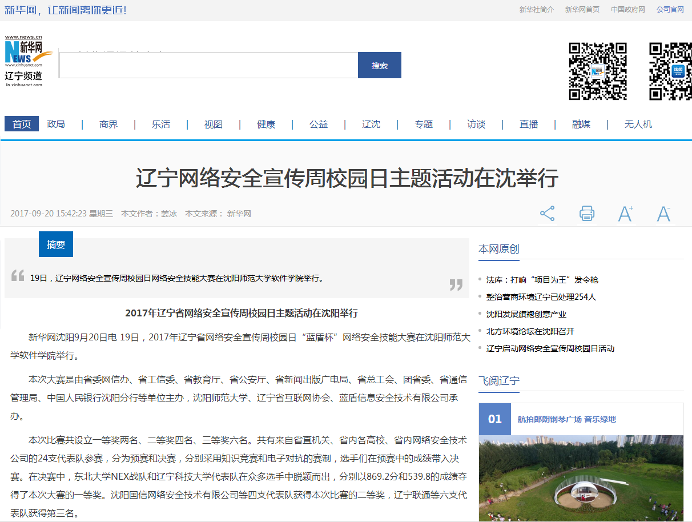Select the 首页 navigation tab
Image resolution: width=692 pixels, height=522 pixels.
point(22,124)
